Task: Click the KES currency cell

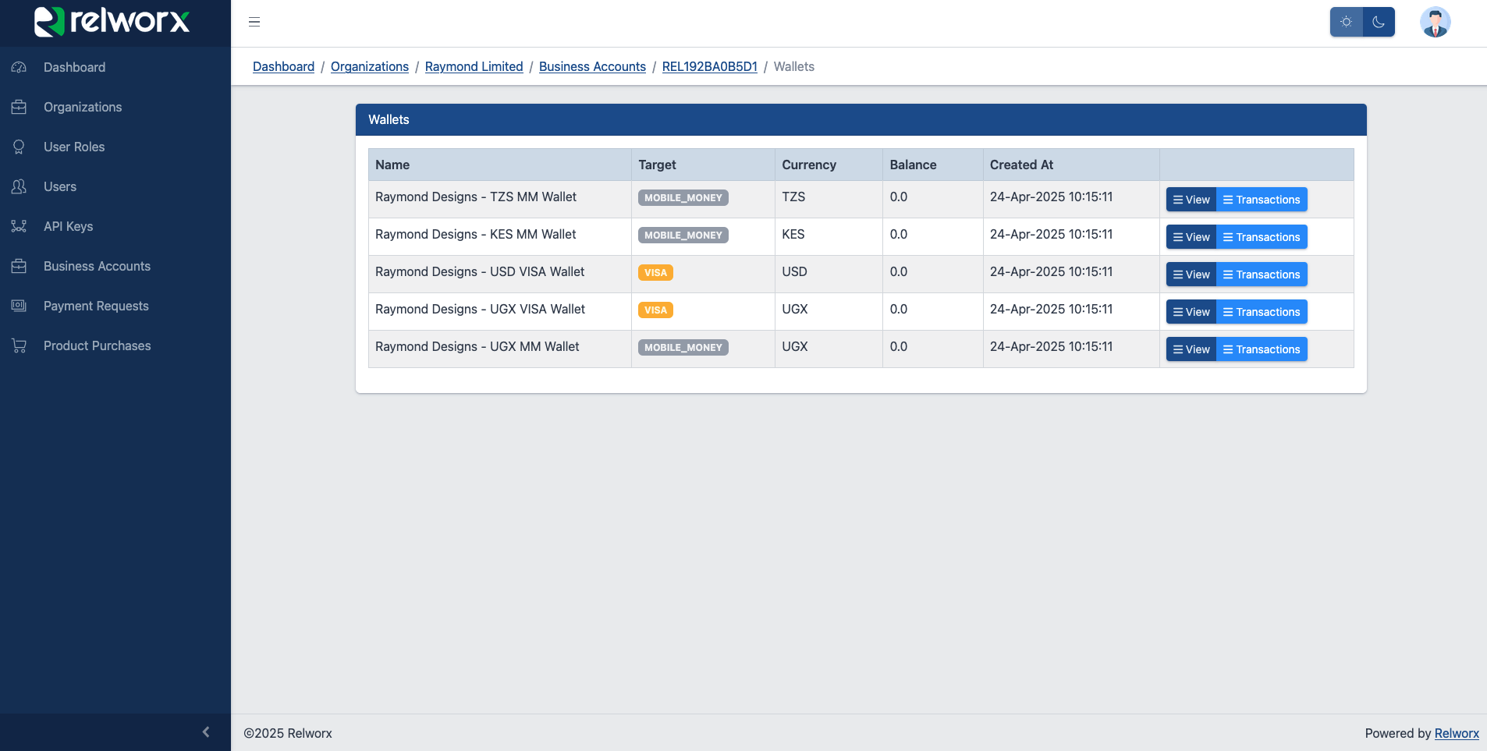Action: click(x=829, y=236)
